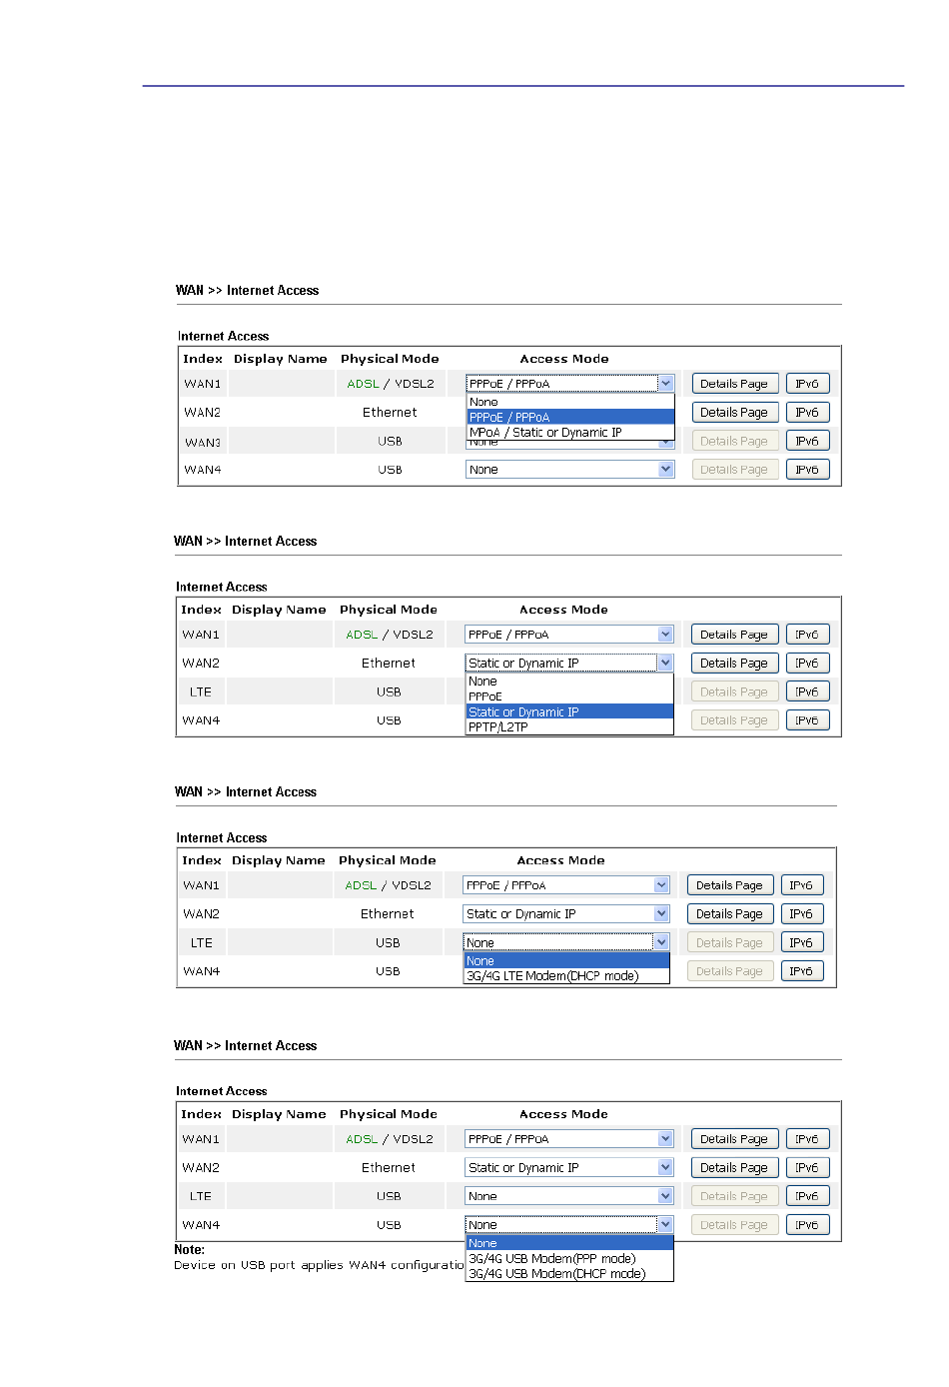Click WAN2 IPv6 button in second panel
The width and height of the screenshot is (949, 1387).
(807, 663)
